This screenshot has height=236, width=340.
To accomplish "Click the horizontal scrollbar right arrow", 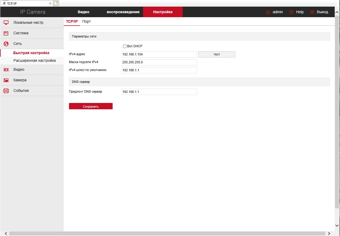I will (x=329, y=234).
